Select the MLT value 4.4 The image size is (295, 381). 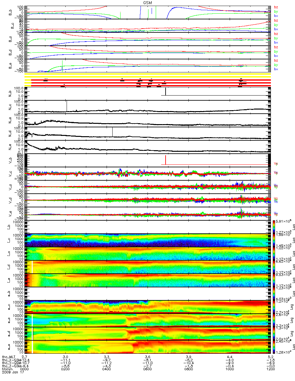pyautogui.click(x=230, y=357)
